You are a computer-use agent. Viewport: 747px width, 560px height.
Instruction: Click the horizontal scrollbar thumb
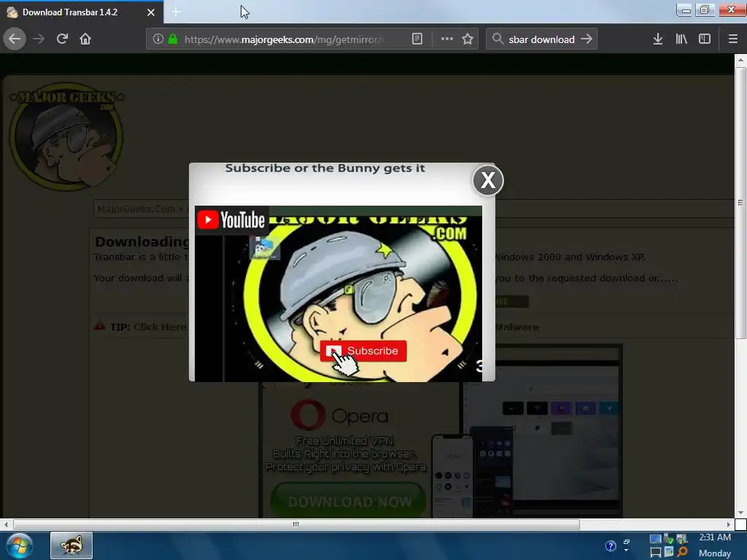point(296,524)
